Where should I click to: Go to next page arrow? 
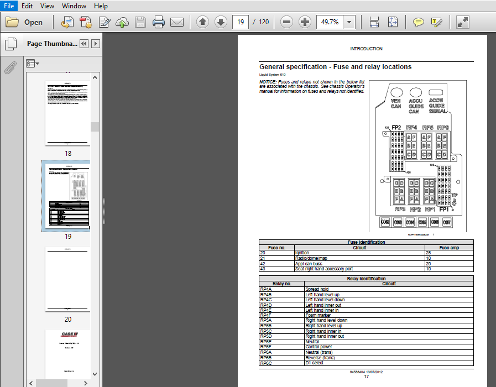pos(221,22)
